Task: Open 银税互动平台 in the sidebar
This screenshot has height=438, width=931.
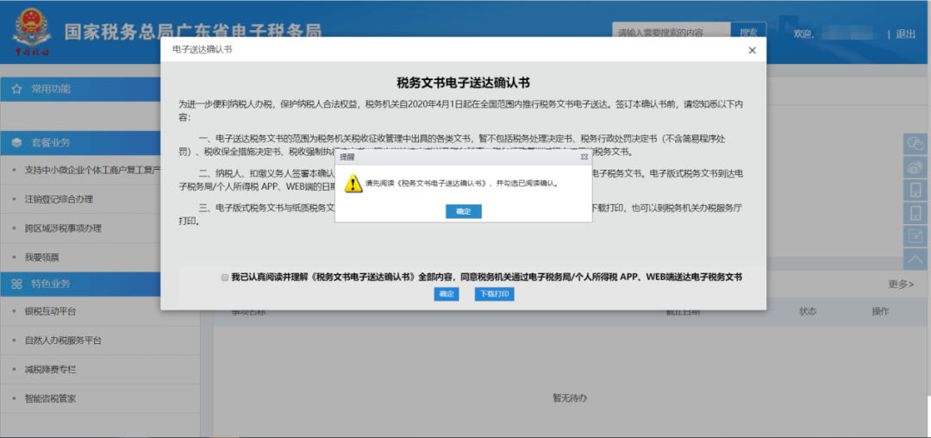Action: pos(51,311)
